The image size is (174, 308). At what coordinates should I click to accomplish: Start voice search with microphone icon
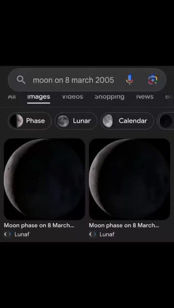[130, 80]
